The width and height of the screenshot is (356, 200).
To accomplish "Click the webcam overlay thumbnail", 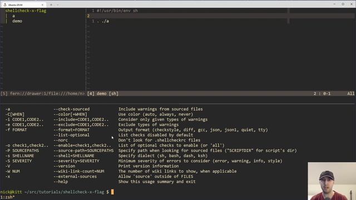I will pyautogui.click(x=332, y=181).
